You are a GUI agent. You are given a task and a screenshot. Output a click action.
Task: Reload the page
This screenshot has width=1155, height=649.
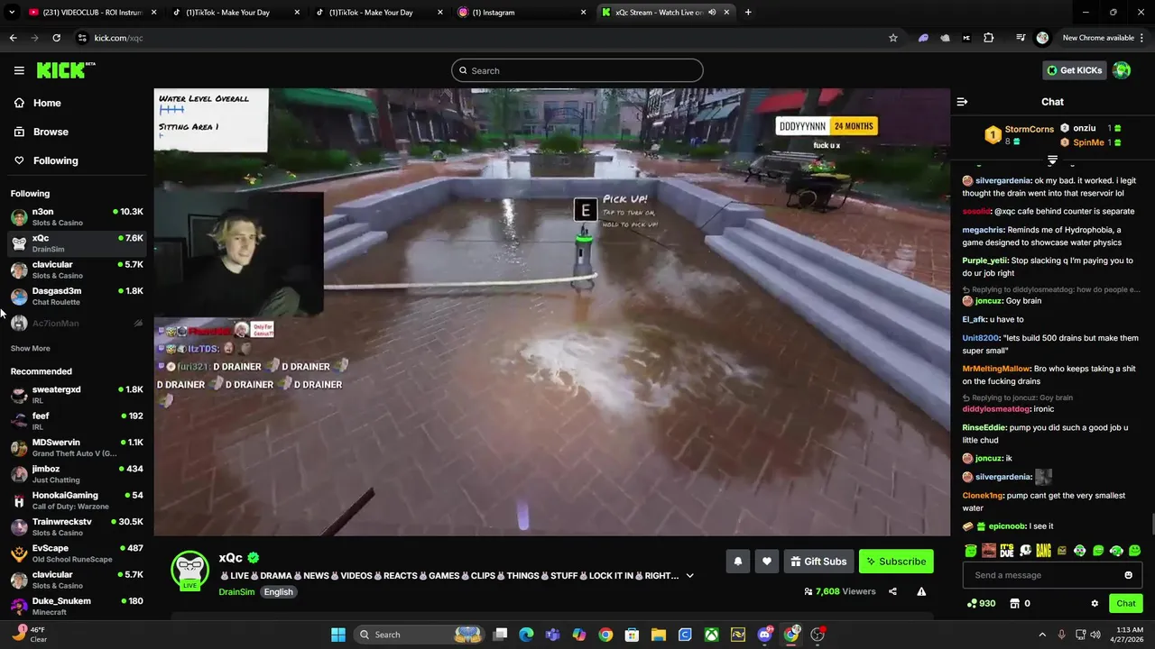pyautogui.click(x=56, y=38)
